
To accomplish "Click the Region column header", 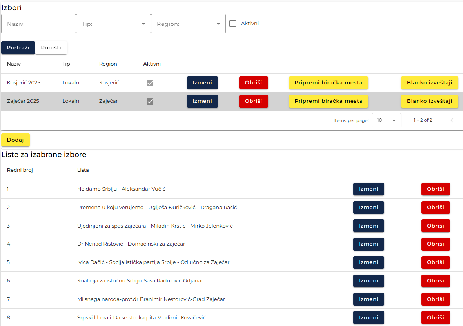I will point(108,64).
